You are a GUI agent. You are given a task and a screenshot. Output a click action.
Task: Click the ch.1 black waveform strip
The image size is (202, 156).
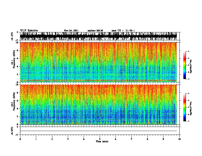coord(98,36)
